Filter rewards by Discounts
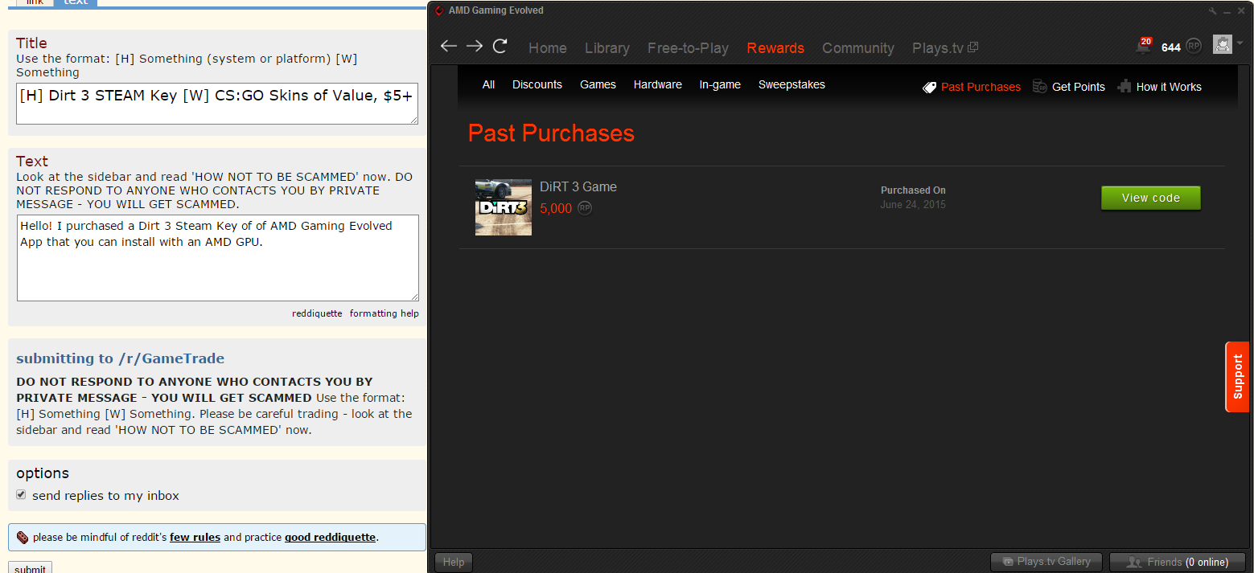The image size is (1254, 573). [x=537, y=84]
